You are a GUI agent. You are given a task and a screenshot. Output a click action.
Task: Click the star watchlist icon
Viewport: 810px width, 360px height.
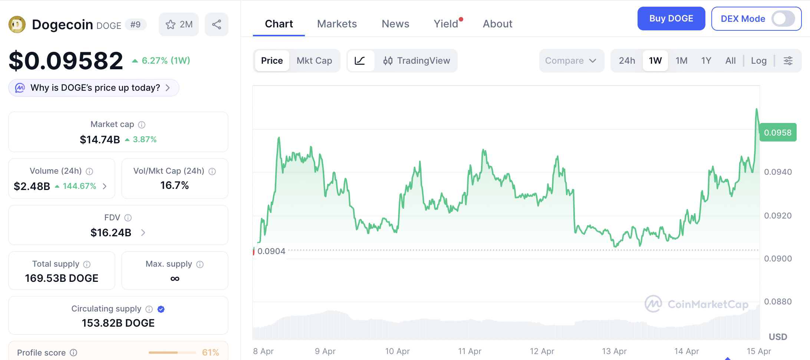click(x=171, y=25)
